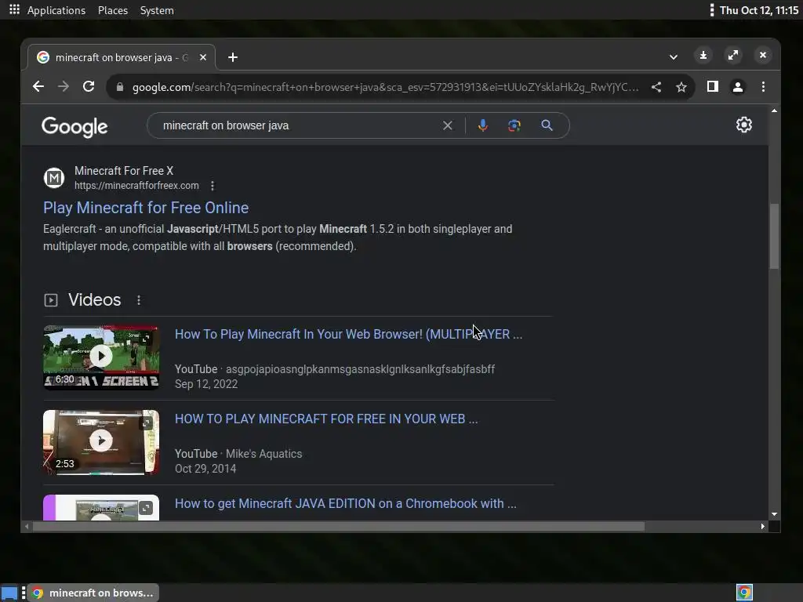Open the Chrome three-dot menu
Screen dimensions: 803x602
click(763, 87)
